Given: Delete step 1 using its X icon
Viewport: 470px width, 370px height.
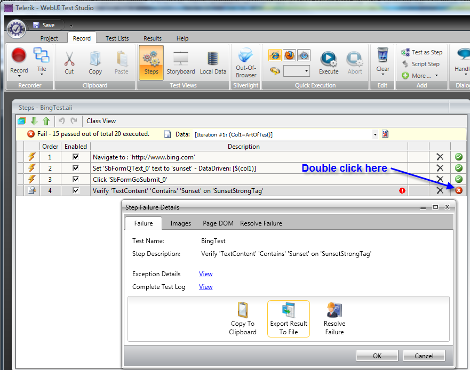Looking at the screenshot, I should tap(440, 157).
